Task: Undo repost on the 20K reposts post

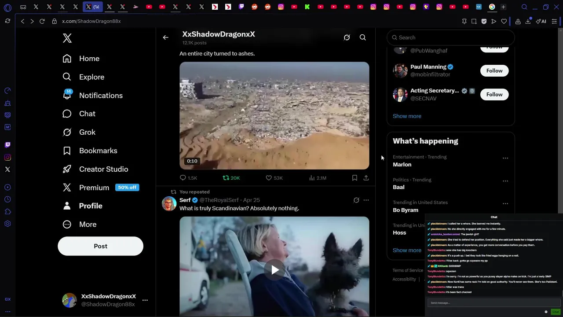Action: pos(231,178)
